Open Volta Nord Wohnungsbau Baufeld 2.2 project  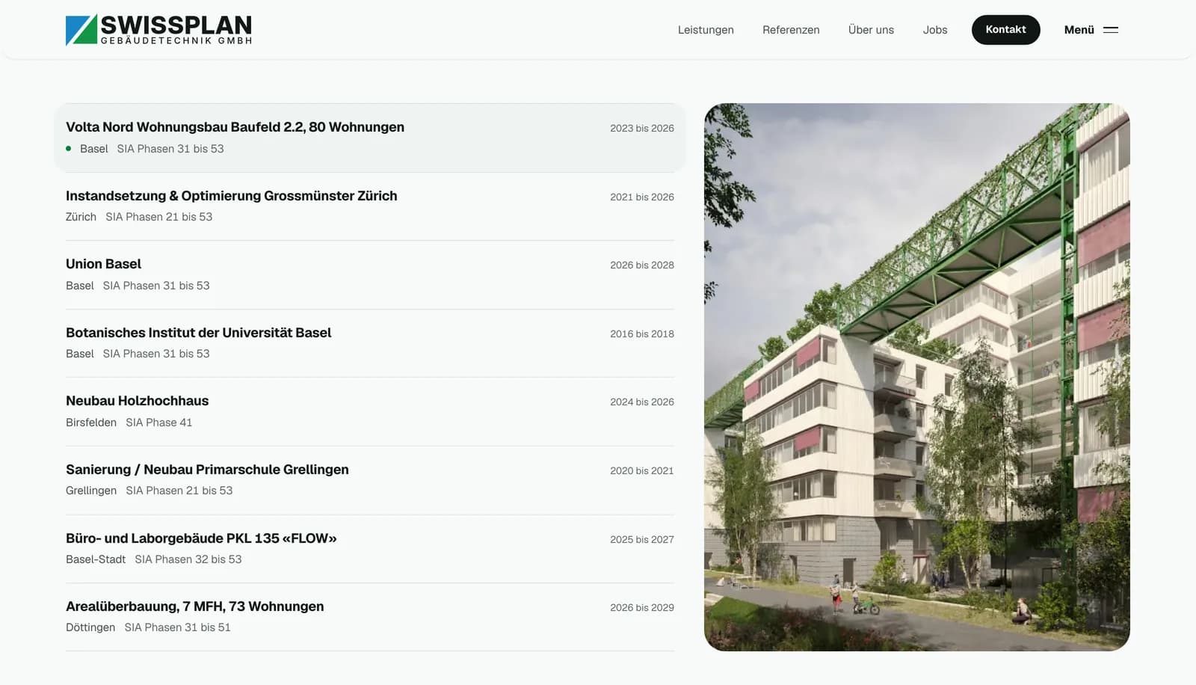[x=370, y=138]
